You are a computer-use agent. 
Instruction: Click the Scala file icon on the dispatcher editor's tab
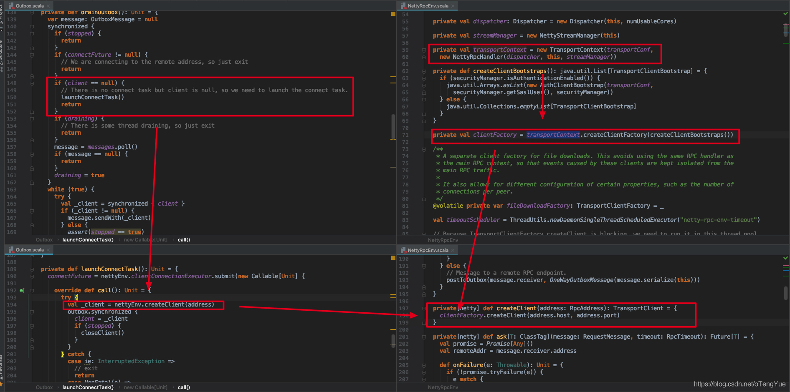[x=403, y=6]
